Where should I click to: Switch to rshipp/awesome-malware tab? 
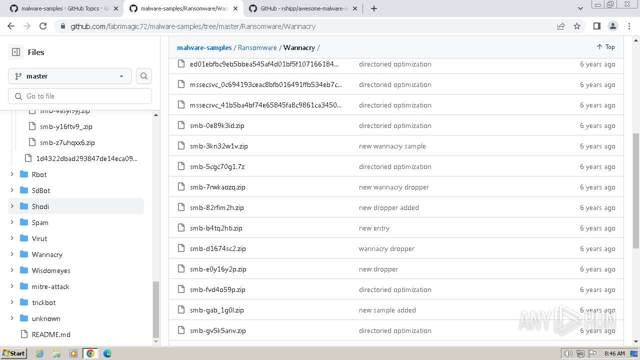pos(304,8)
